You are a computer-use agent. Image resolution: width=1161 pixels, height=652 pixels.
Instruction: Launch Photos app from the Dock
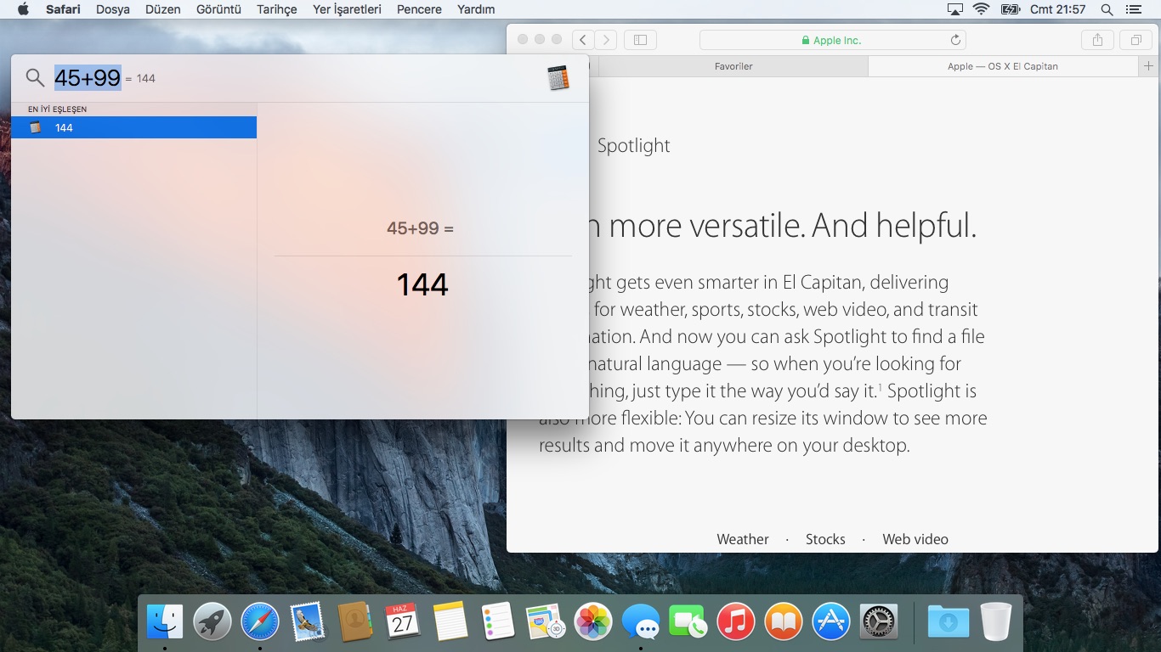(x=593, y=622)
